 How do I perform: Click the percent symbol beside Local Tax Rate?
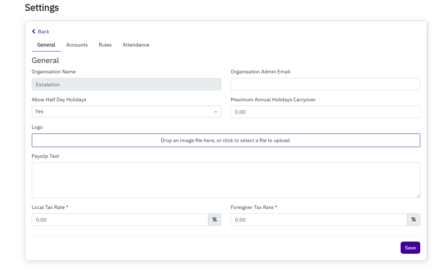214,220
